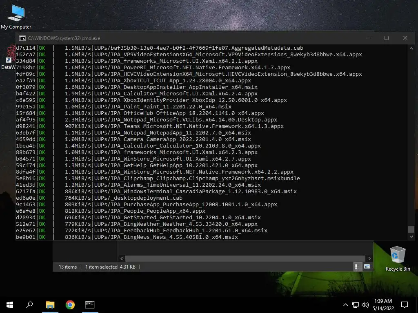Screen dimensions: 418x313
Task: Click the XboxTCUI_TCUI-App line
Action: (133, 81)
